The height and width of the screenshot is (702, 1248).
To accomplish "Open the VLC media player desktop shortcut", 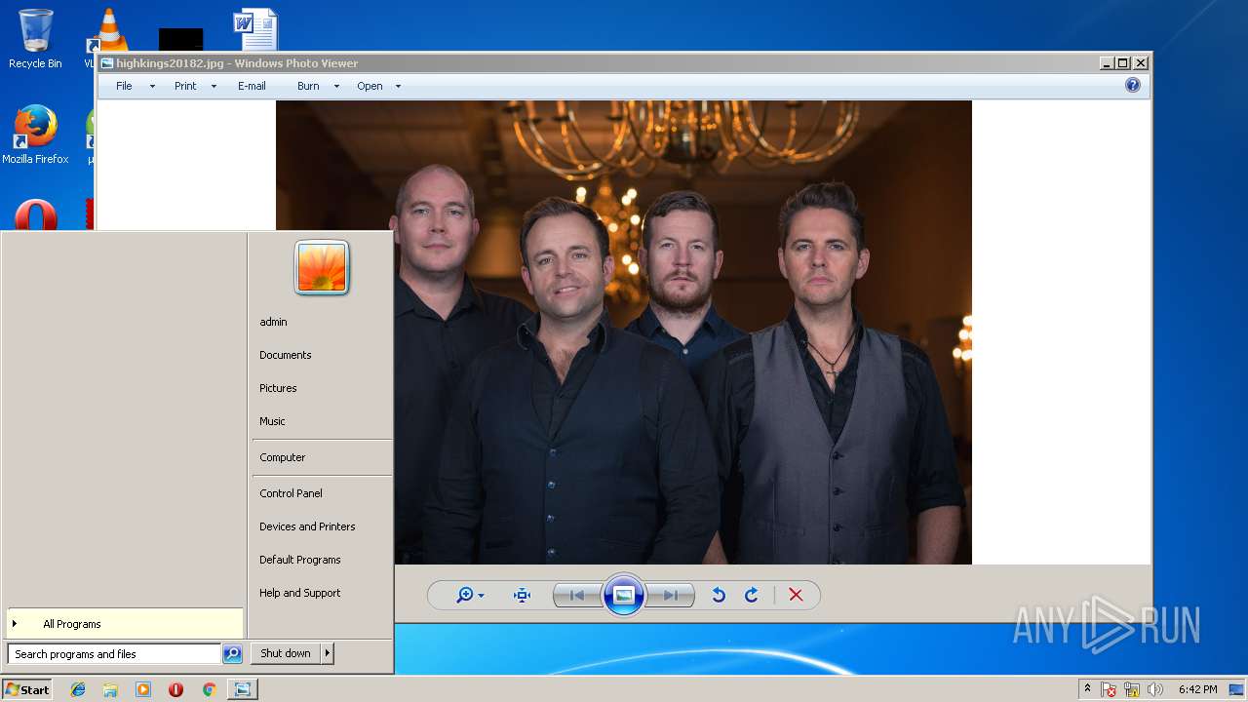I will (x=107, y=31).
